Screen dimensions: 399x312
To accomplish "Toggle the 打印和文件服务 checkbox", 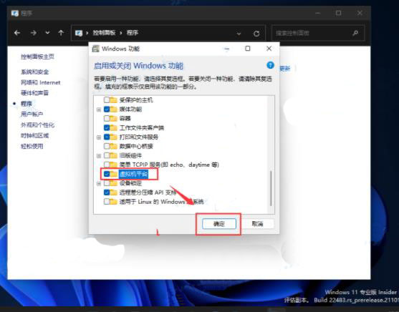I will [107, 137].
